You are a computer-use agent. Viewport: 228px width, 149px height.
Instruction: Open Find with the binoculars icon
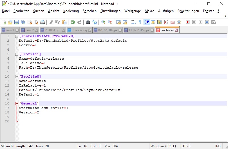[88, 22]
